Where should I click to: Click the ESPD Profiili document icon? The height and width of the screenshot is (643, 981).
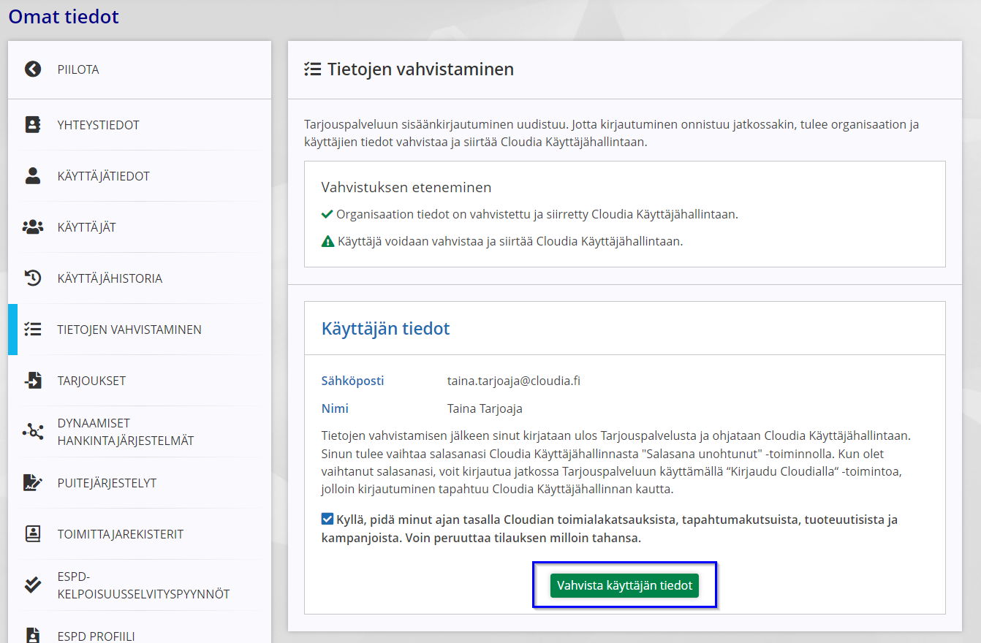33,634
